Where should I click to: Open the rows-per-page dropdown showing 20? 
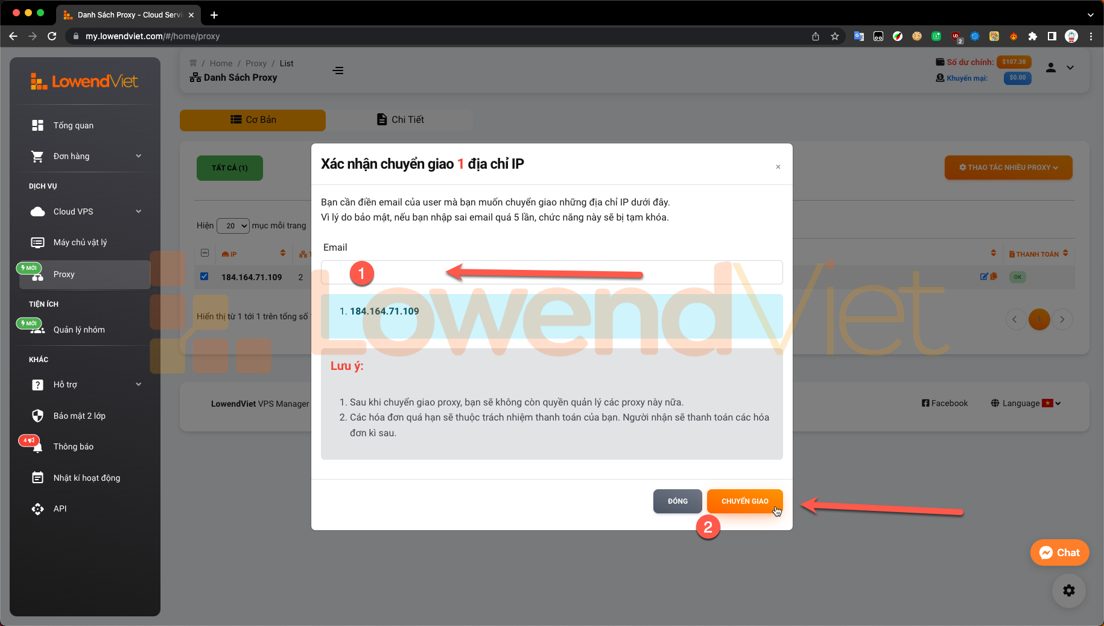(x=233, y=225)
